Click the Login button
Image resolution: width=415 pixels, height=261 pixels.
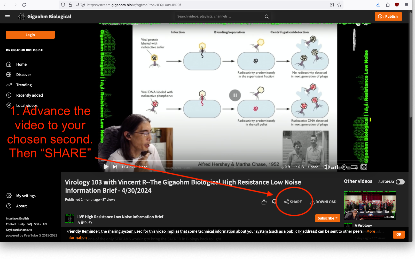pos(30,35)
